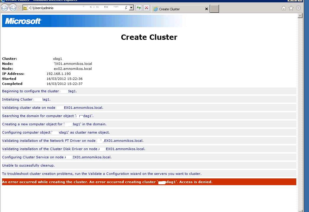Click the scrollbar up arrow
Screen dimensions: 309x212
pos(300,16)
